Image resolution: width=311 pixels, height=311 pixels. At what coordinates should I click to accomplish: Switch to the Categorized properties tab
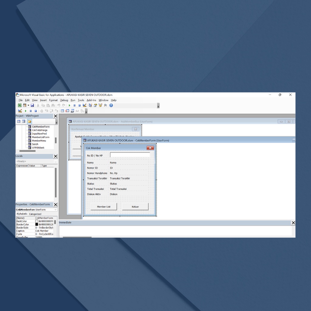coord(35,214)
